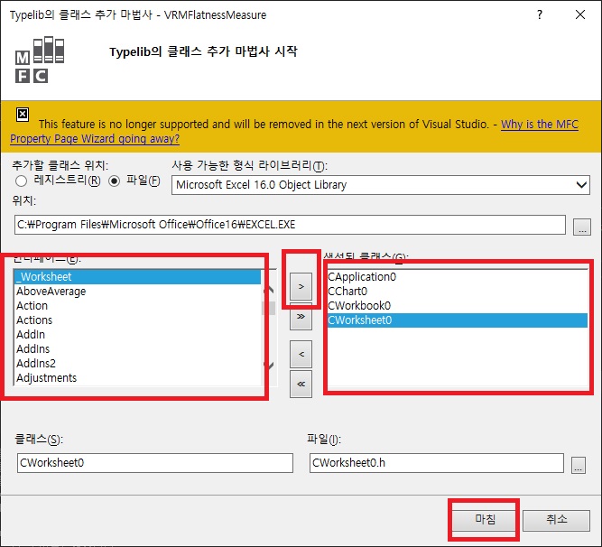Click the double right arrow add-all button
This screenshot has width=602, height=547.
coord(301,316)
